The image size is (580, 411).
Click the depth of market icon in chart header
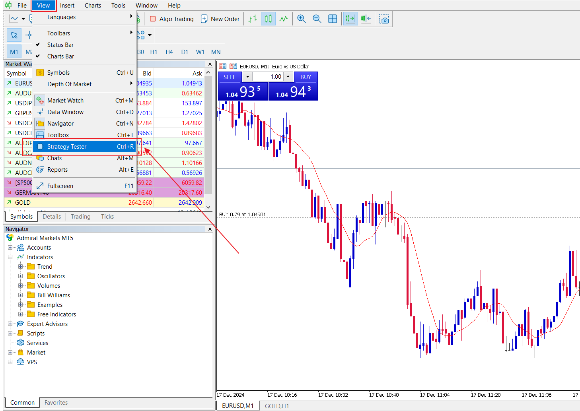click(234, 66)
